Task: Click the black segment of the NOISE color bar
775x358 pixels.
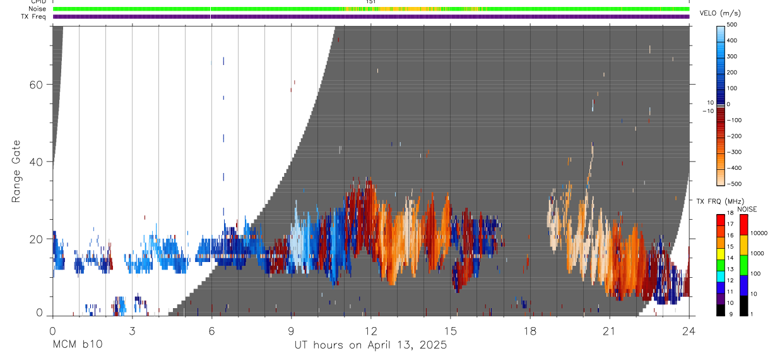Action: 744,305
